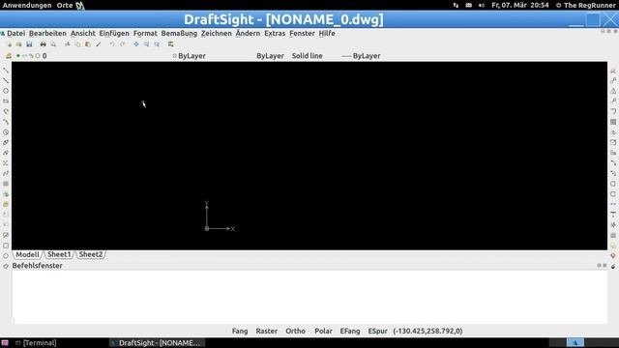
Task: Toggle ESpur tracking in status bar
Action: (377, 331)
